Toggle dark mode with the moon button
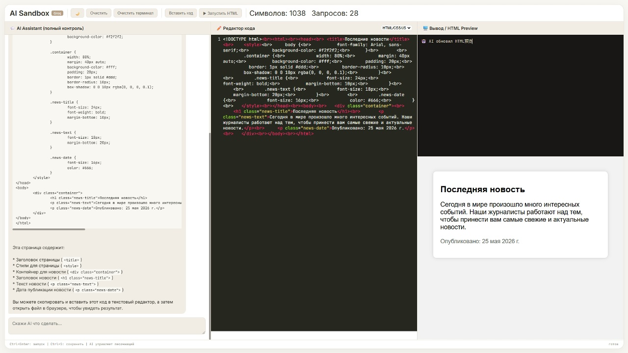The width and height of the screenshot is (628, 353). (78, 13)
